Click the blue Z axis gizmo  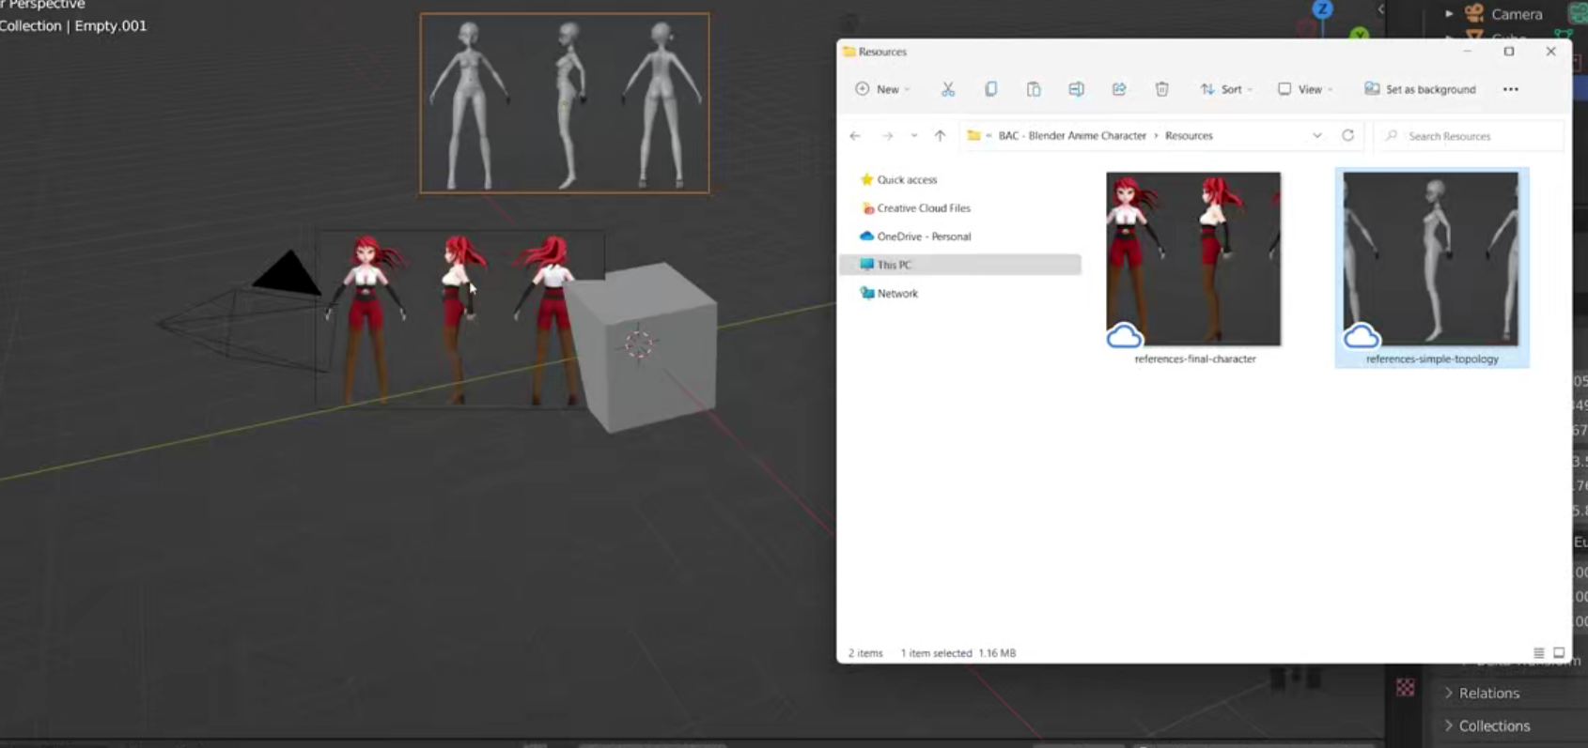click(x=1322, y=9)
